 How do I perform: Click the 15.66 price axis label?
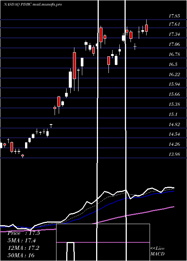coord(174,94)
